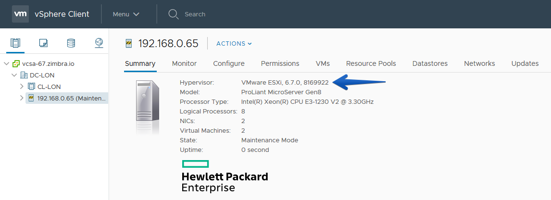
Task: Click the Hewlett Packard Enterprise logo
Action: pos(225,176)
